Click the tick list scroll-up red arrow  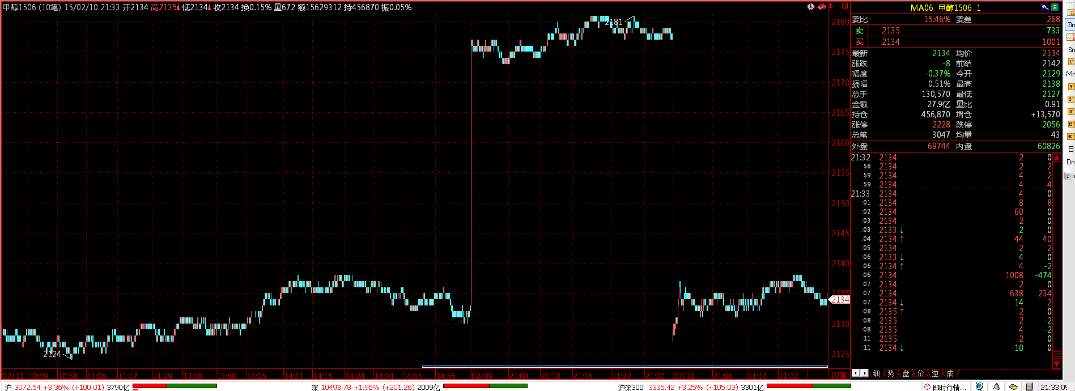coord(1057,158)
